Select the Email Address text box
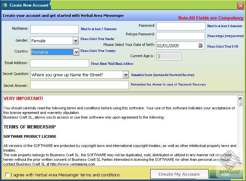This screenshot has height=181, width=246. pos(60,63)
